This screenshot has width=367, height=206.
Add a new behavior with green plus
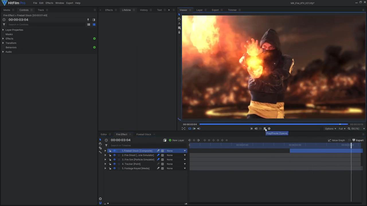(x=94, y=47)
